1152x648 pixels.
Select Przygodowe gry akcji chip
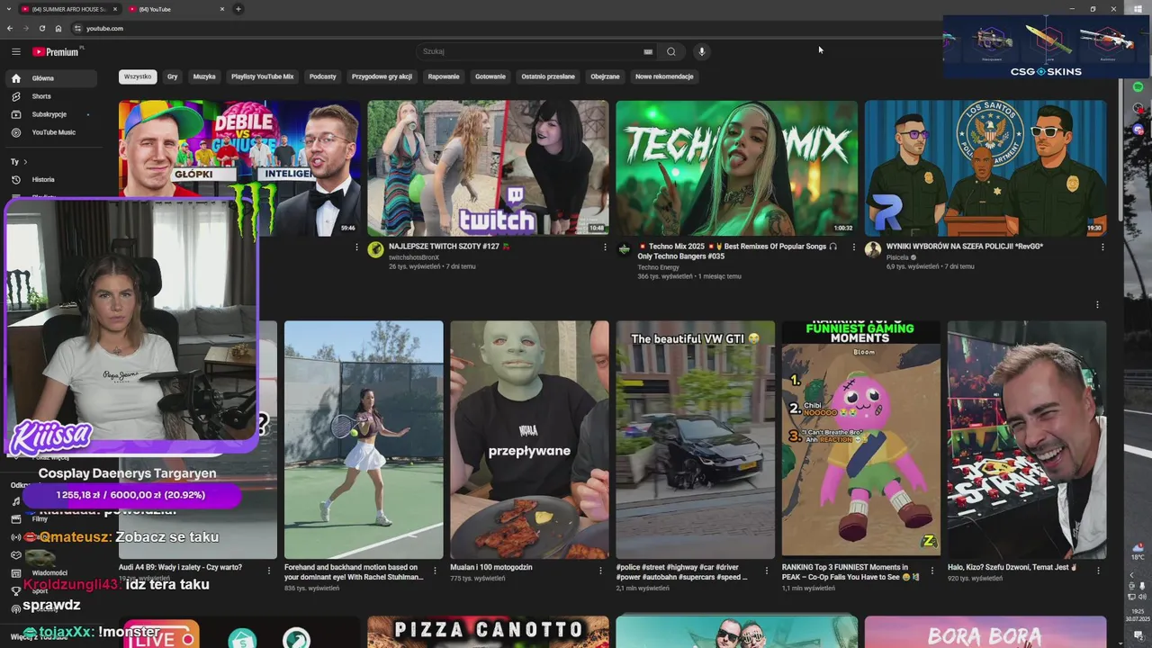click(x=382, y=76)
